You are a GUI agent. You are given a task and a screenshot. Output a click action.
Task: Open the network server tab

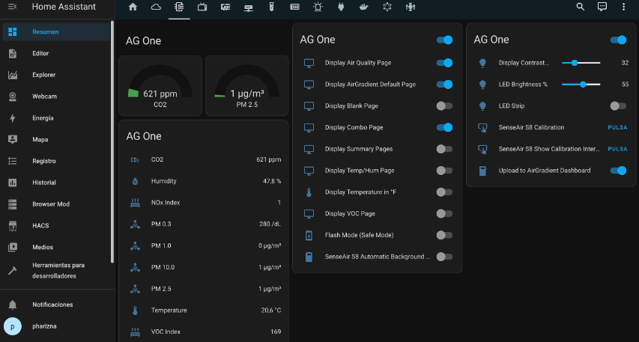248,7
